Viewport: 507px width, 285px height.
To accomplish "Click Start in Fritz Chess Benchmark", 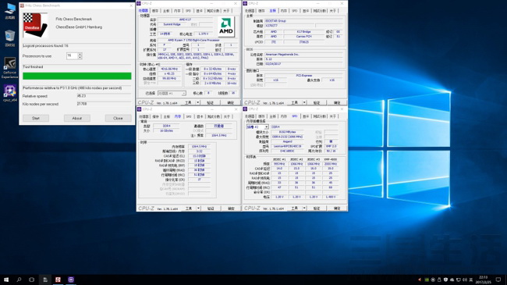I will pos(36,118).
